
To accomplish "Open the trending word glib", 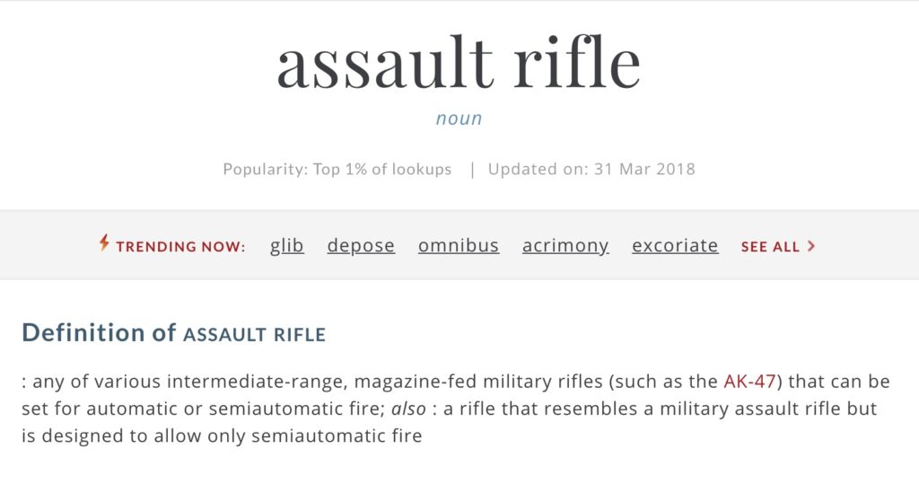I will coord(286,245).
